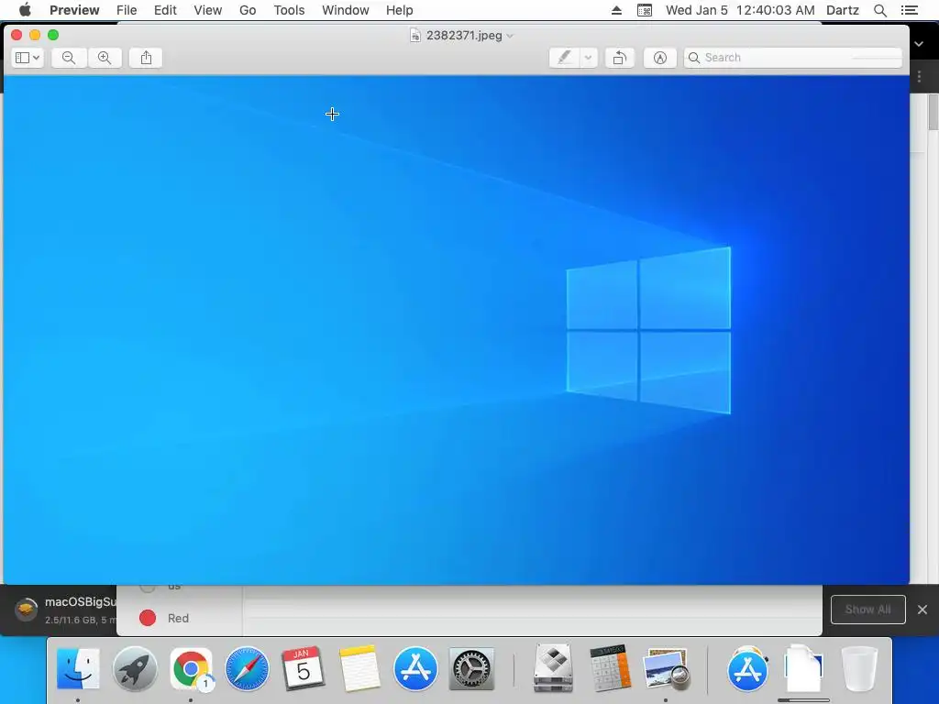Click Show All in Chrome downloads bar

pos(867,610)
